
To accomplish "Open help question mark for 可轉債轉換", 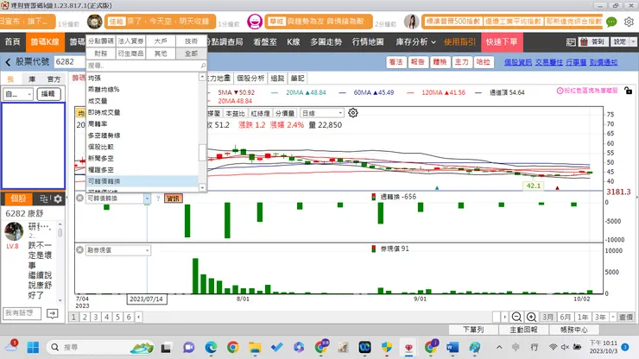I will point(158,198).
